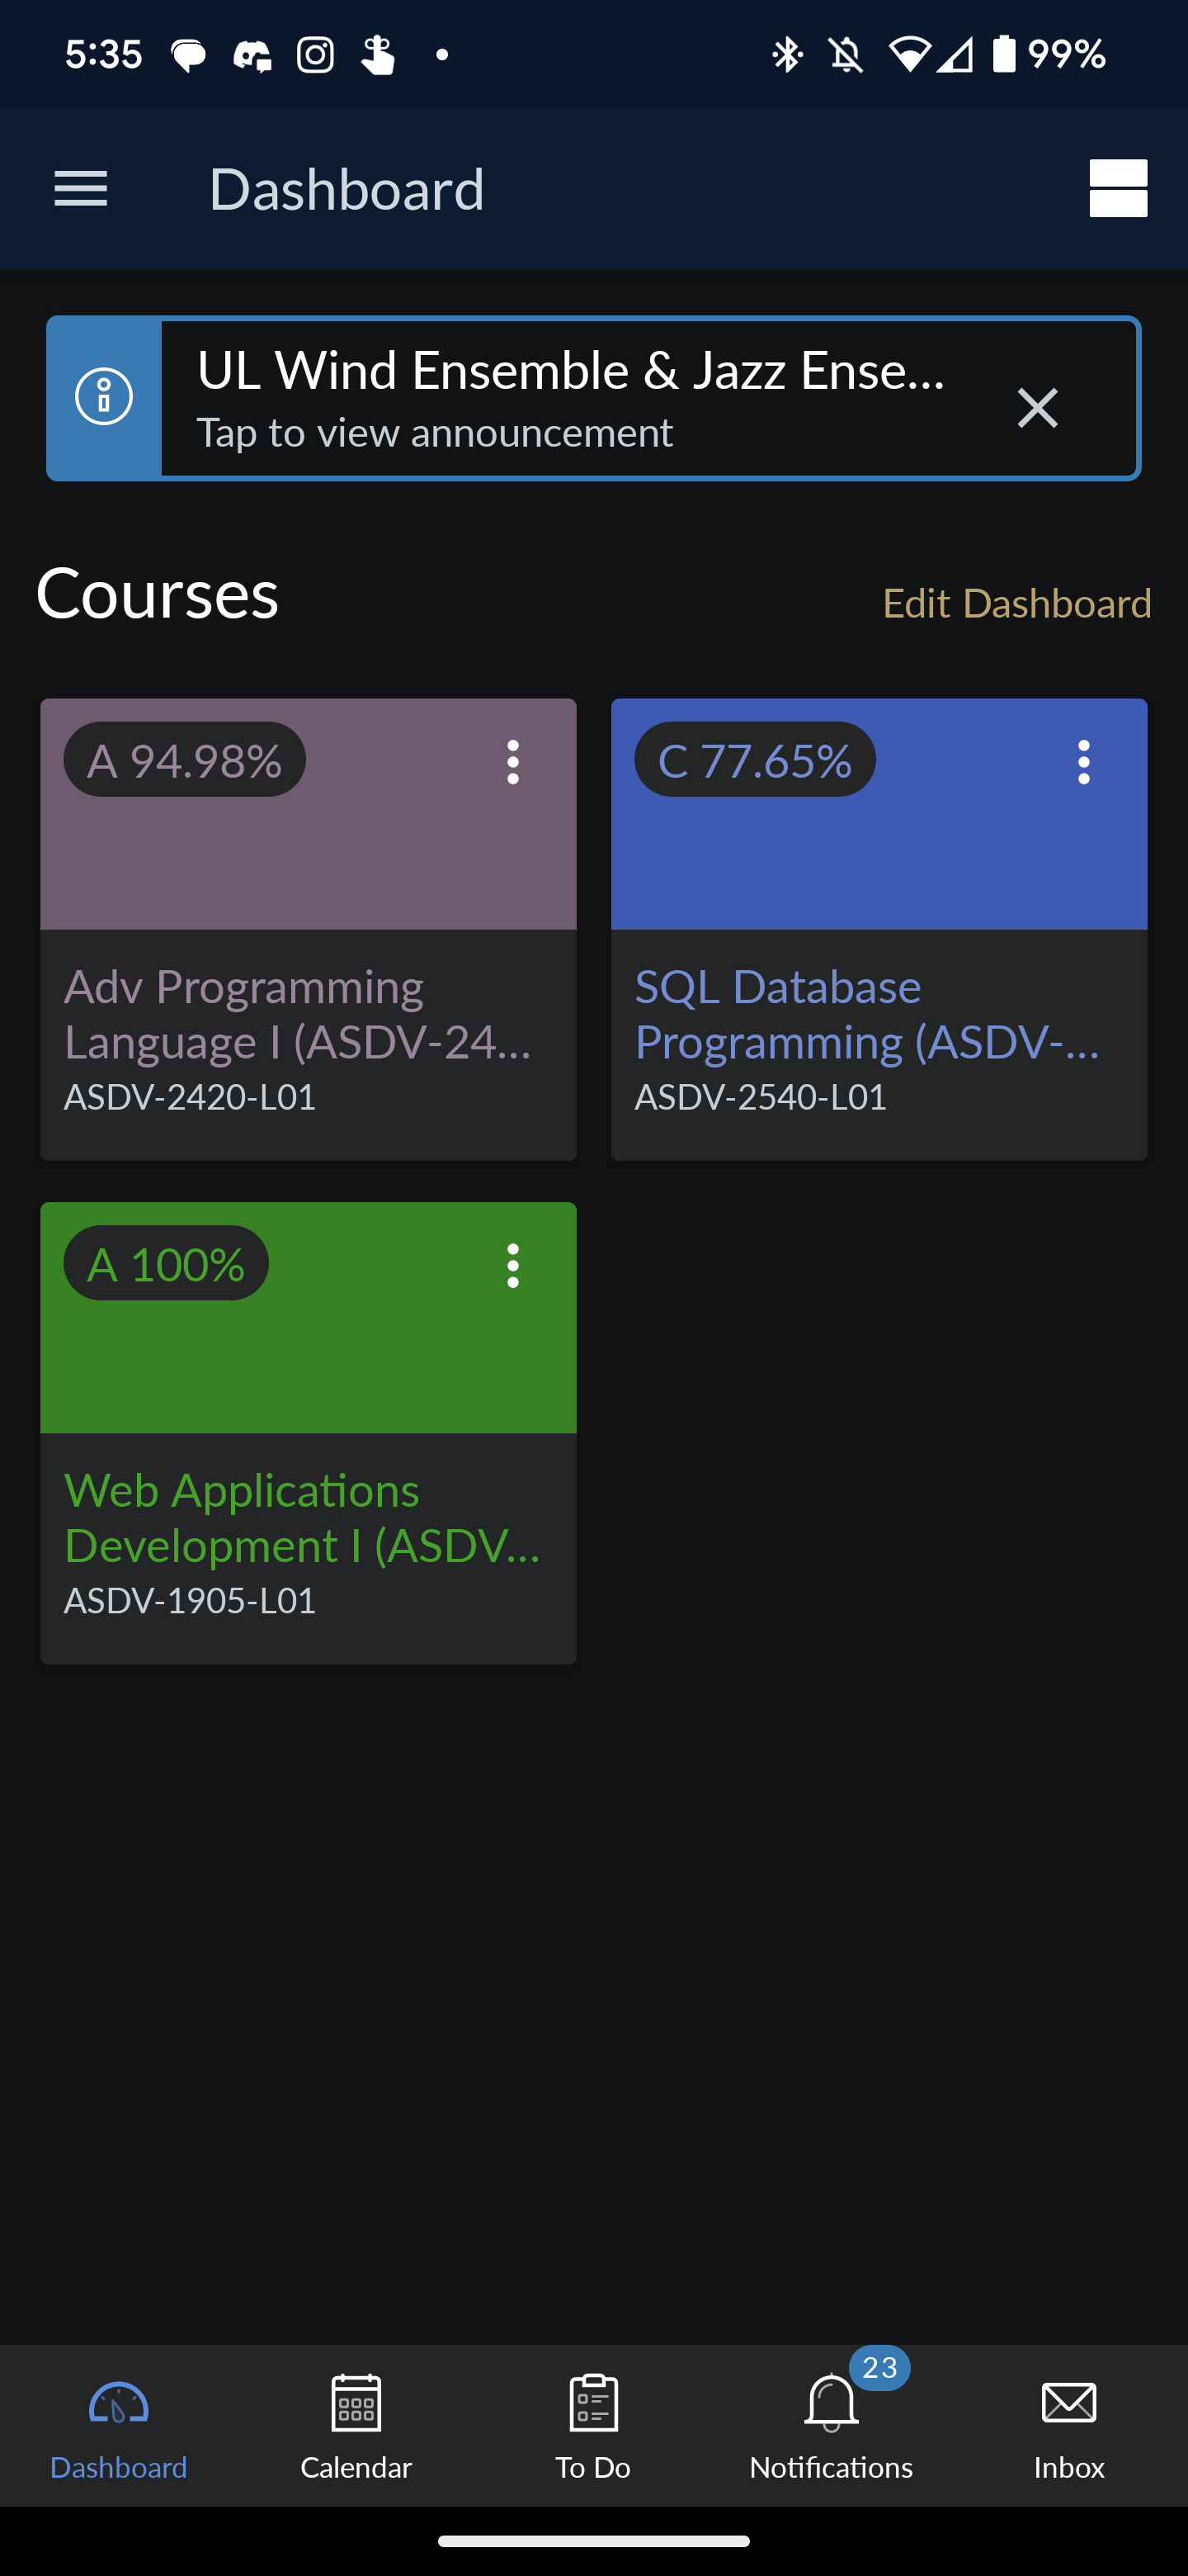The height and width of the screenshot is (2576, 1188).
Task: Open Adv Programming Language I course
Action: (298, 1014)
